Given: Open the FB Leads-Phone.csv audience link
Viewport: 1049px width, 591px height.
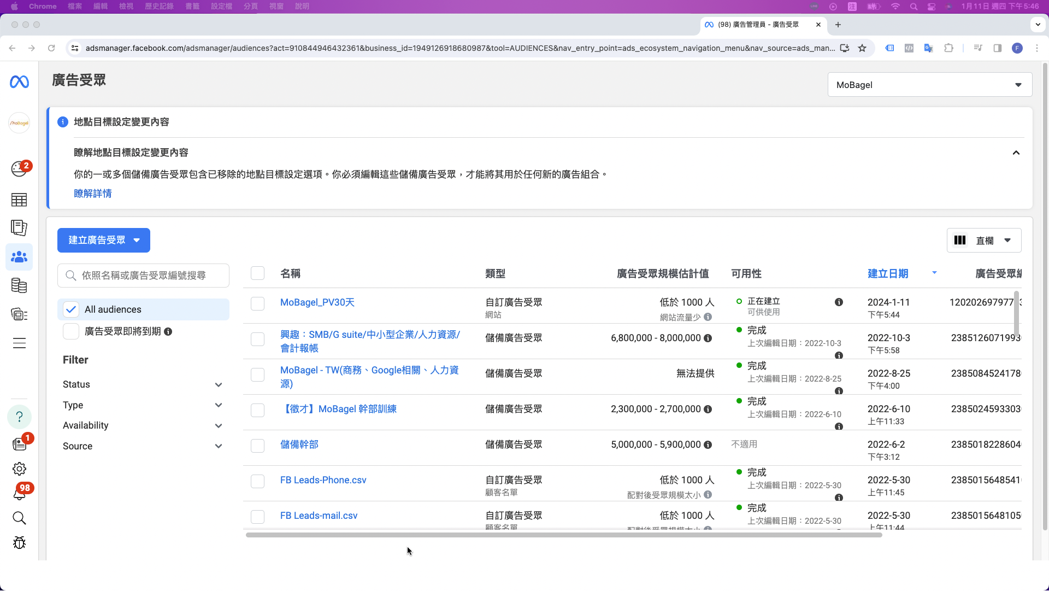Looking at the screenshot, I should click(323, 481).
